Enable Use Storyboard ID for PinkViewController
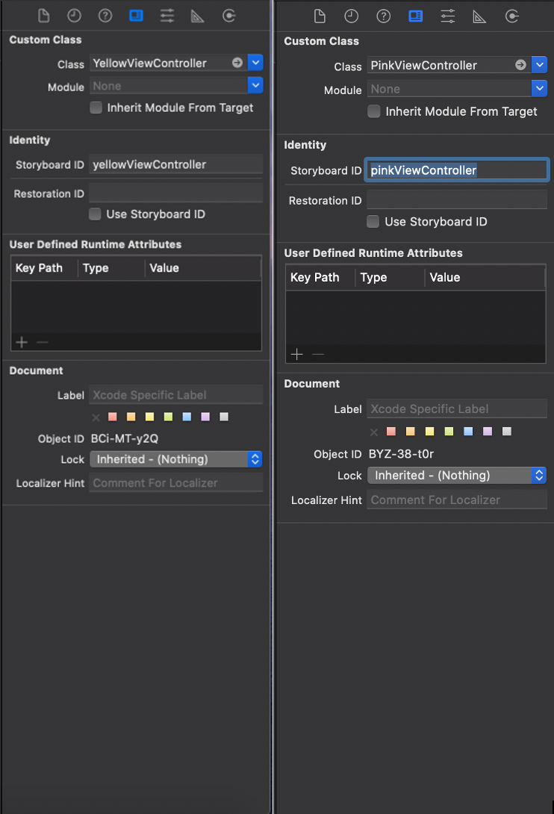 373,222
